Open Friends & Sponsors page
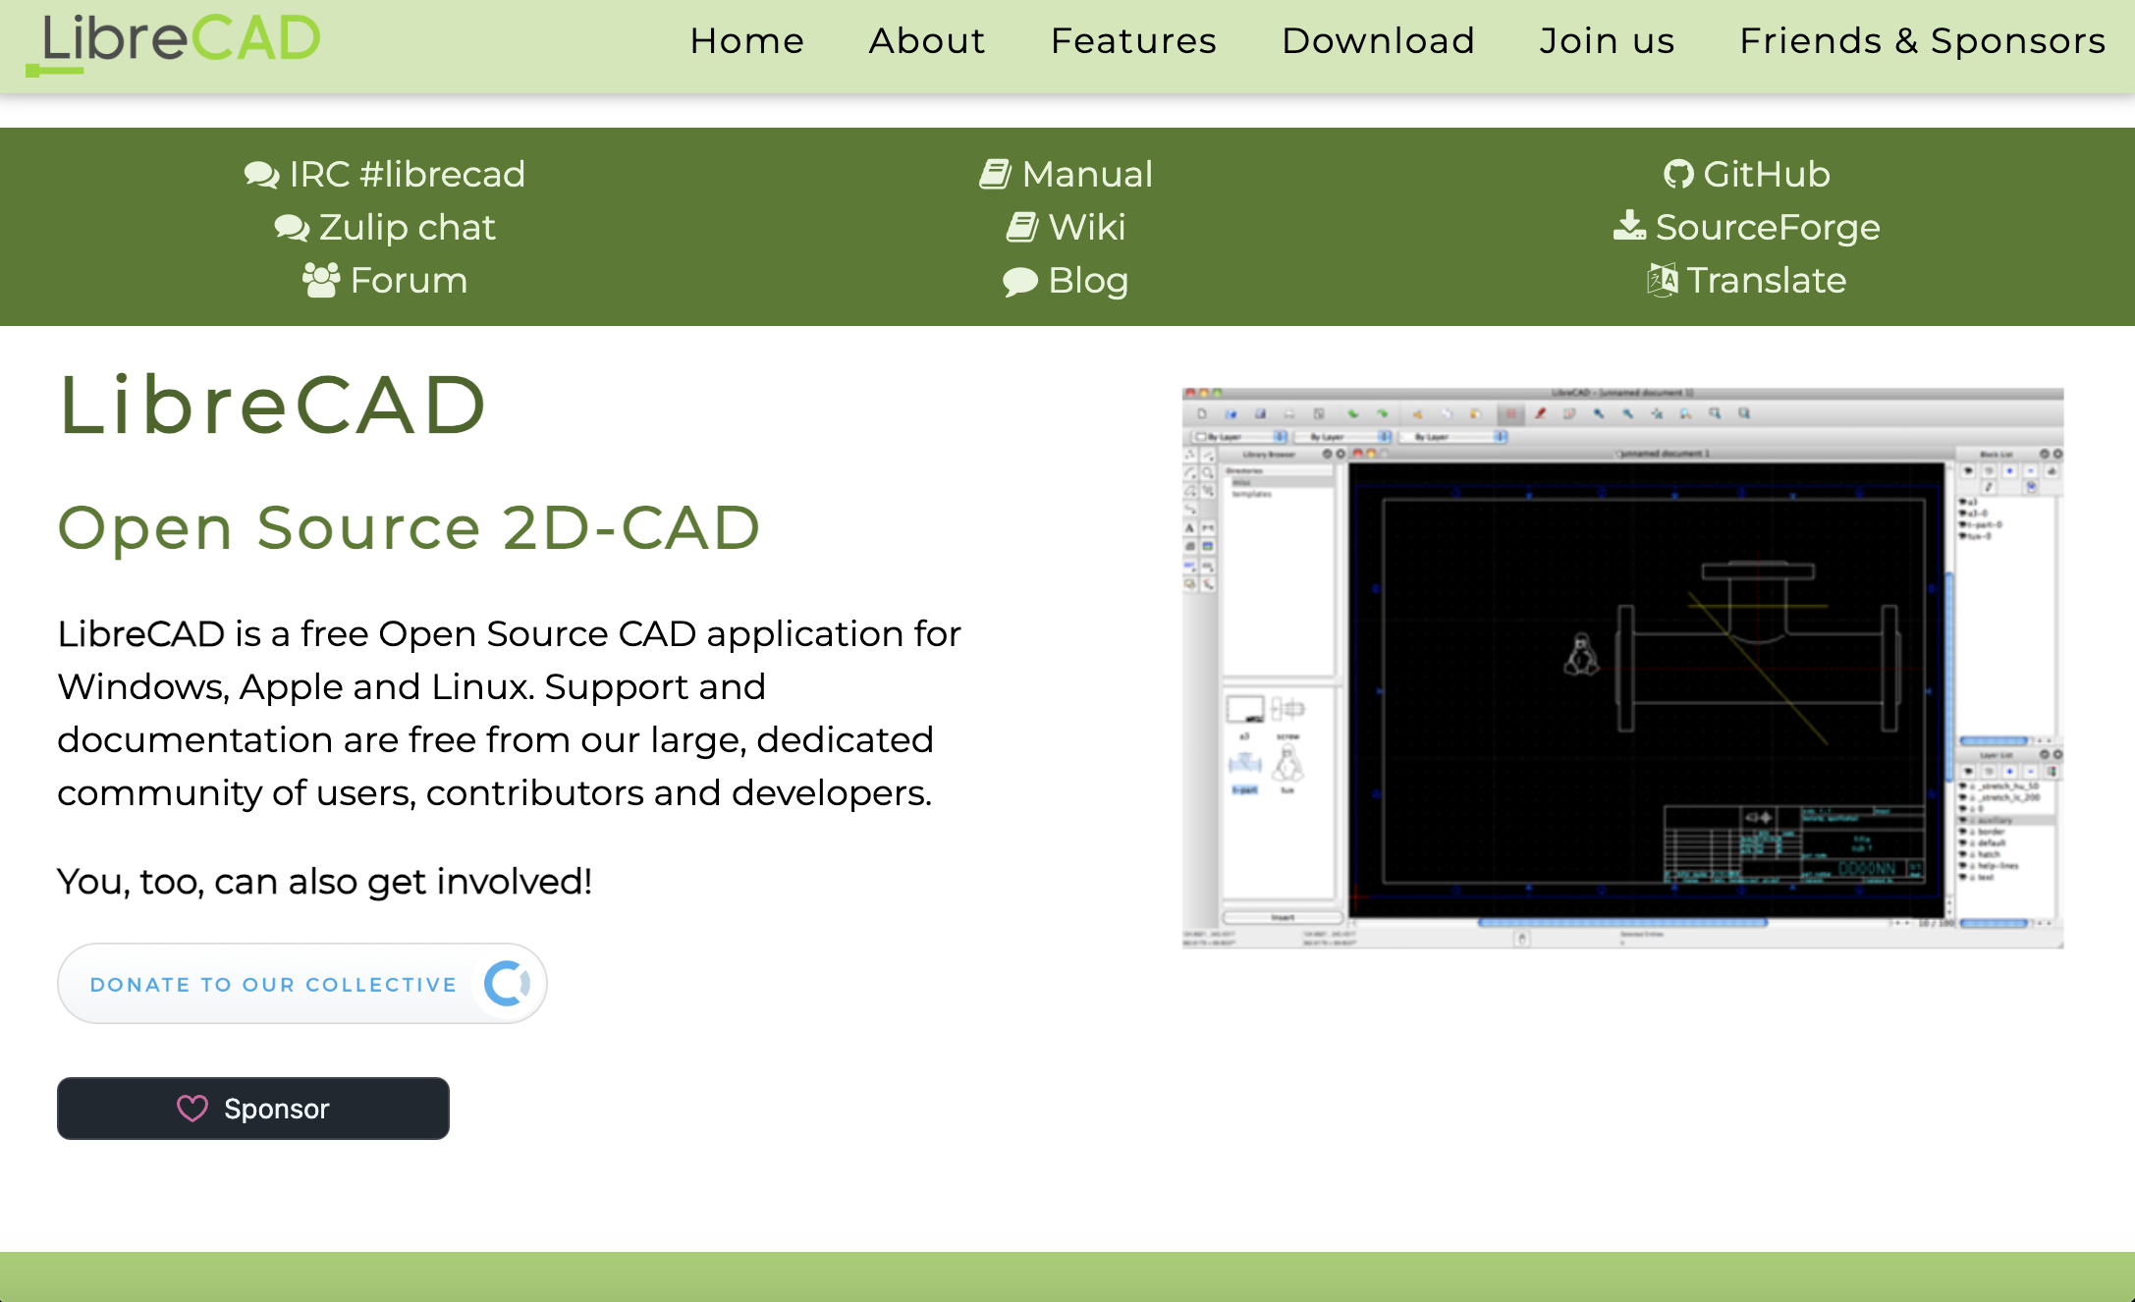The width and height of the screenshot is (2135, 1302). pos(1922,41)
